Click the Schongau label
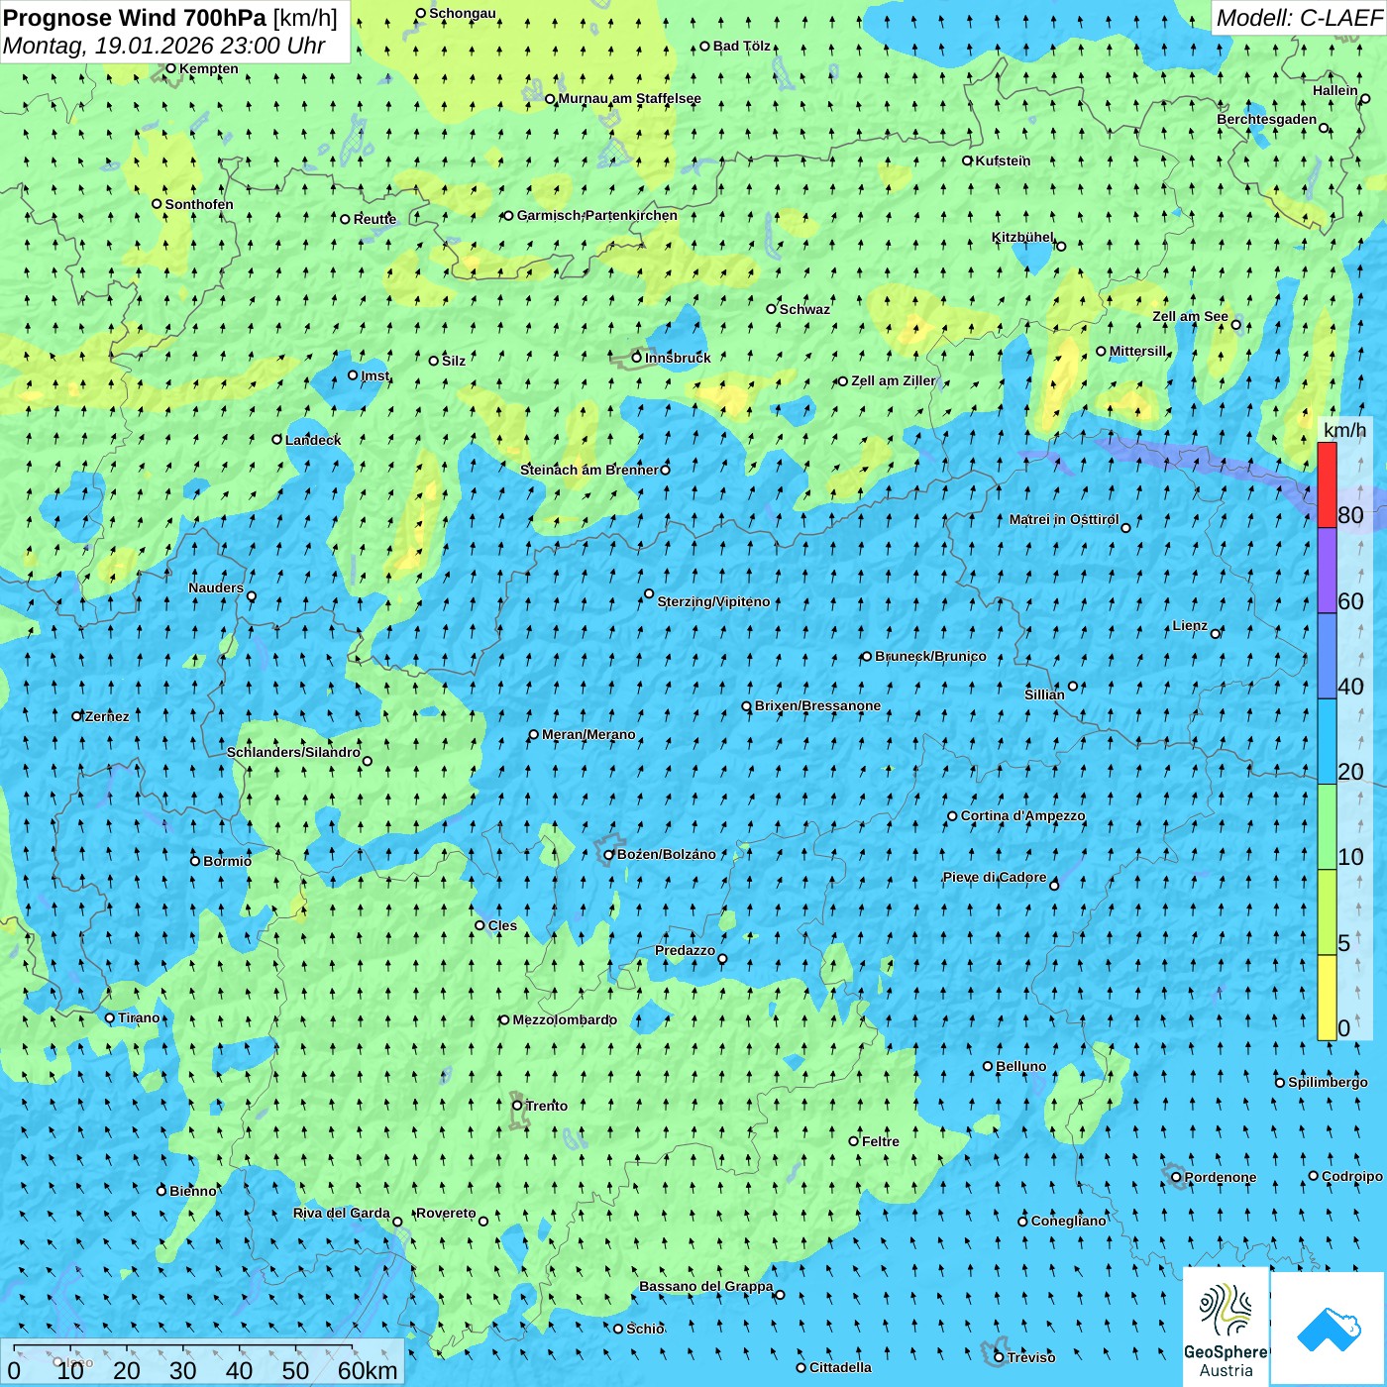 pos(463,14)
